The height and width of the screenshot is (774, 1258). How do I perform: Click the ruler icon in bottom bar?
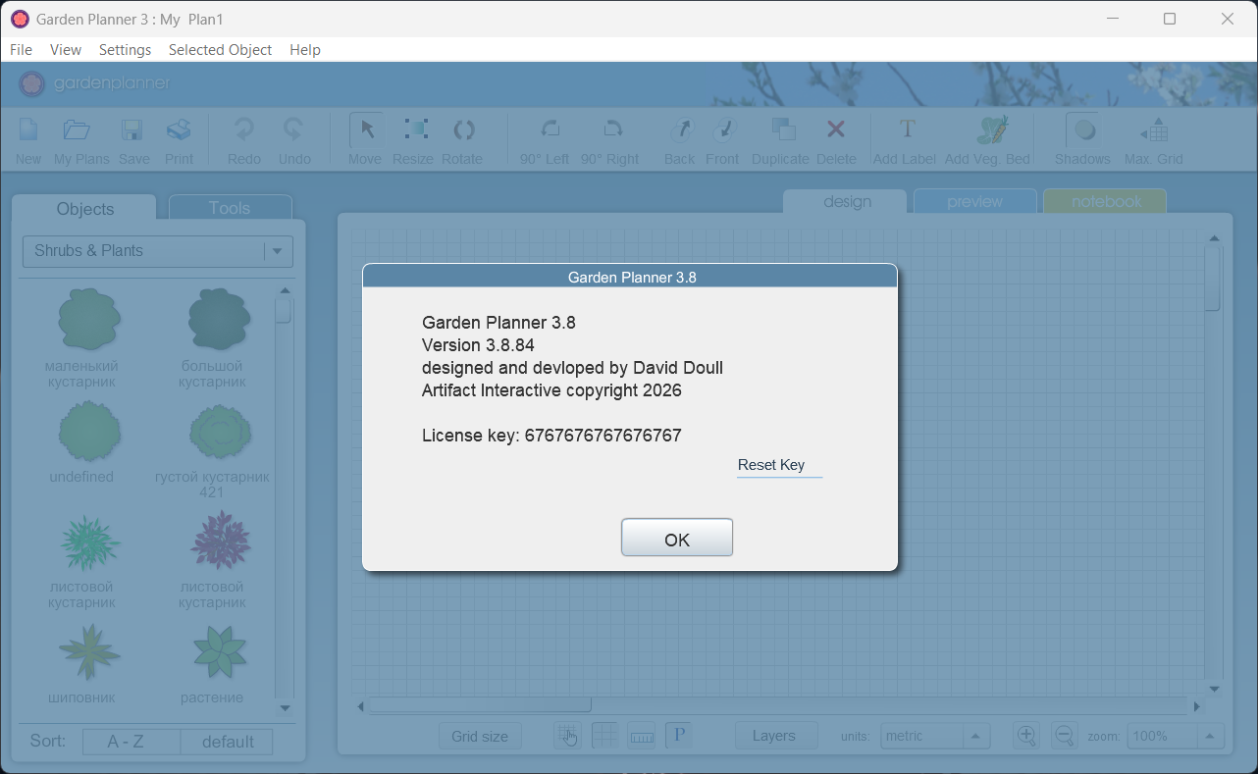click(x=642, y=736)
